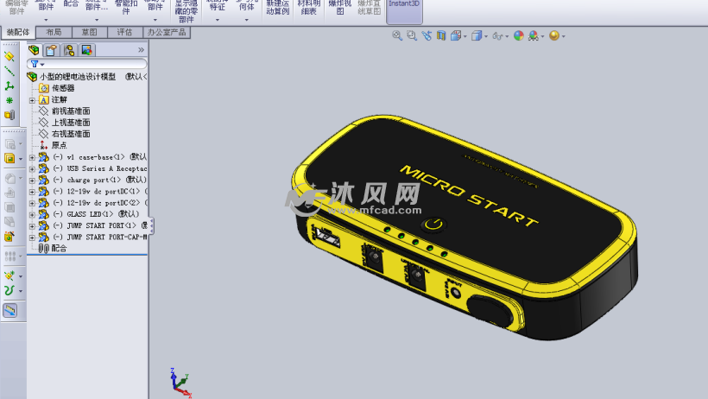This screenshot has height=399, width=708.
Task: Click View Settings golden sphere icon
Action: [x=554, y=35]
